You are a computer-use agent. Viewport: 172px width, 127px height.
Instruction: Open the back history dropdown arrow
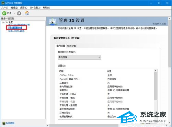pos(15,13)
